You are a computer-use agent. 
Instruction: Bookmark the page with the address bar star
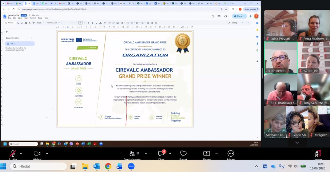coord(226,9)
